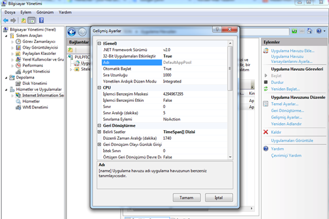Click Geri Dönüştürme action link

288,110
